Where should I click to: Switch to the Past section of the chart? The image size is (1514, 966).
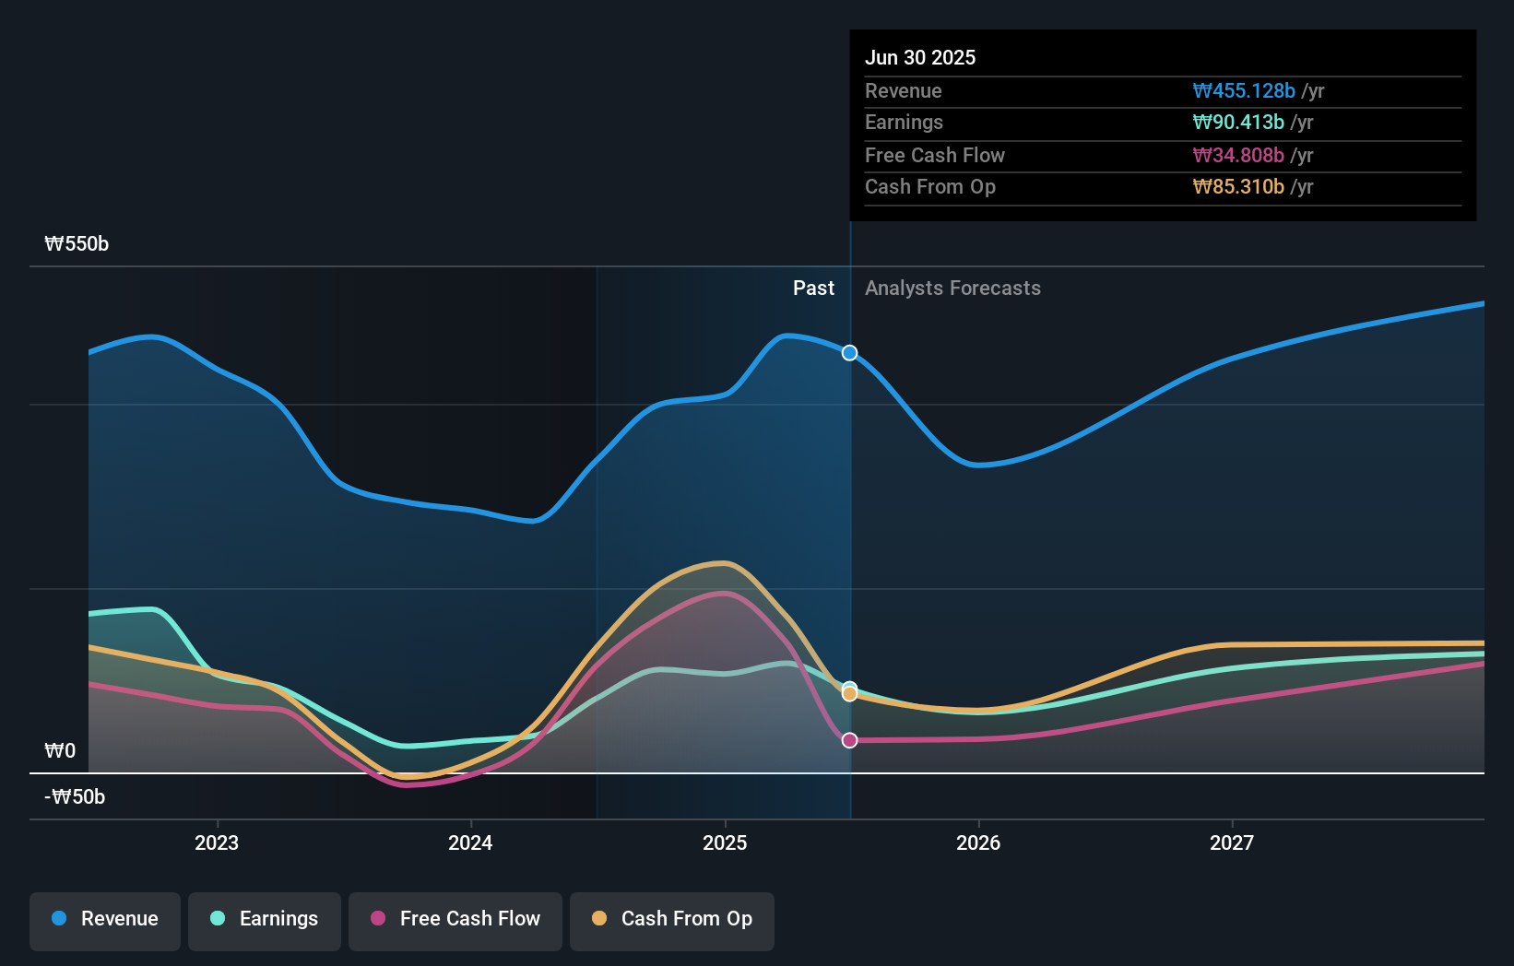[813, 288]
